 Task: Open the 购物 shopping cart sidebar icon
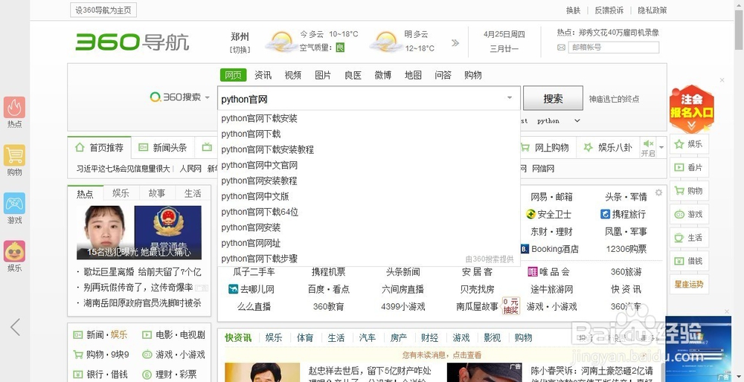point(14,155)
